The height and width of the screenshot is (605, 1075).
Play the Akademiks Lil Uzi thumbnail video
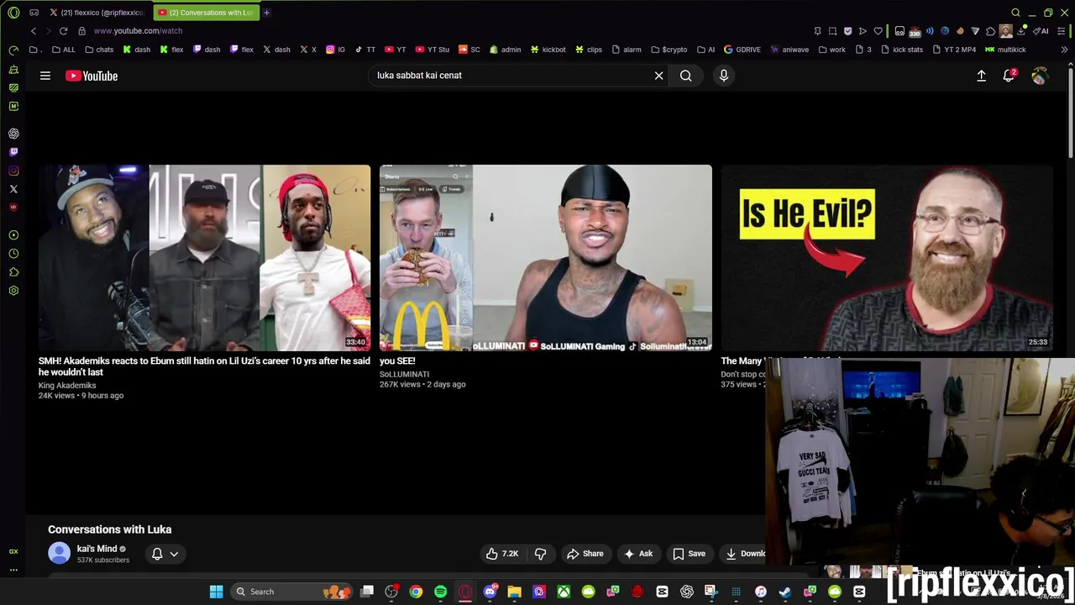coord(204,257)
